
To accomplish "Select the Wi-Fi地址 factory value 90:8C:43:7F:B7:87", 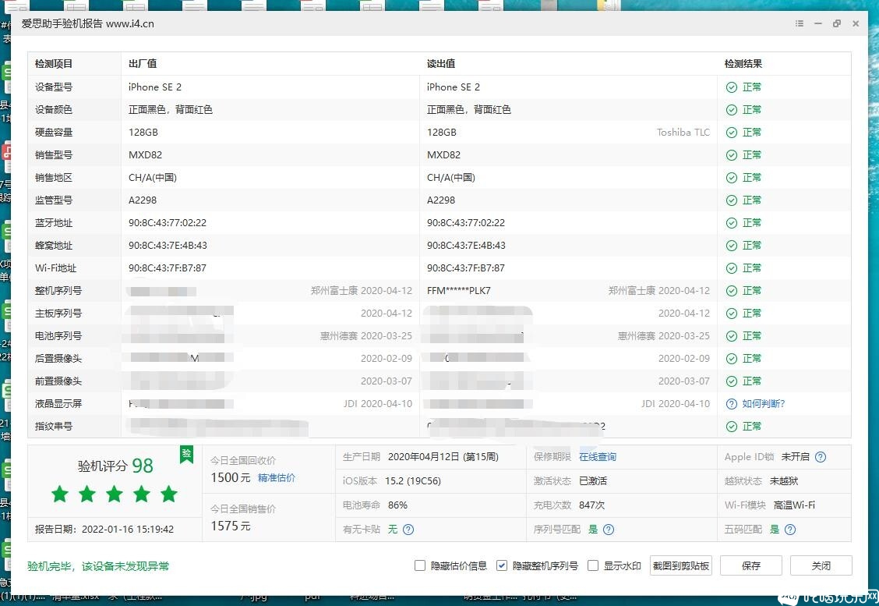I will click(x=168, y=268).
